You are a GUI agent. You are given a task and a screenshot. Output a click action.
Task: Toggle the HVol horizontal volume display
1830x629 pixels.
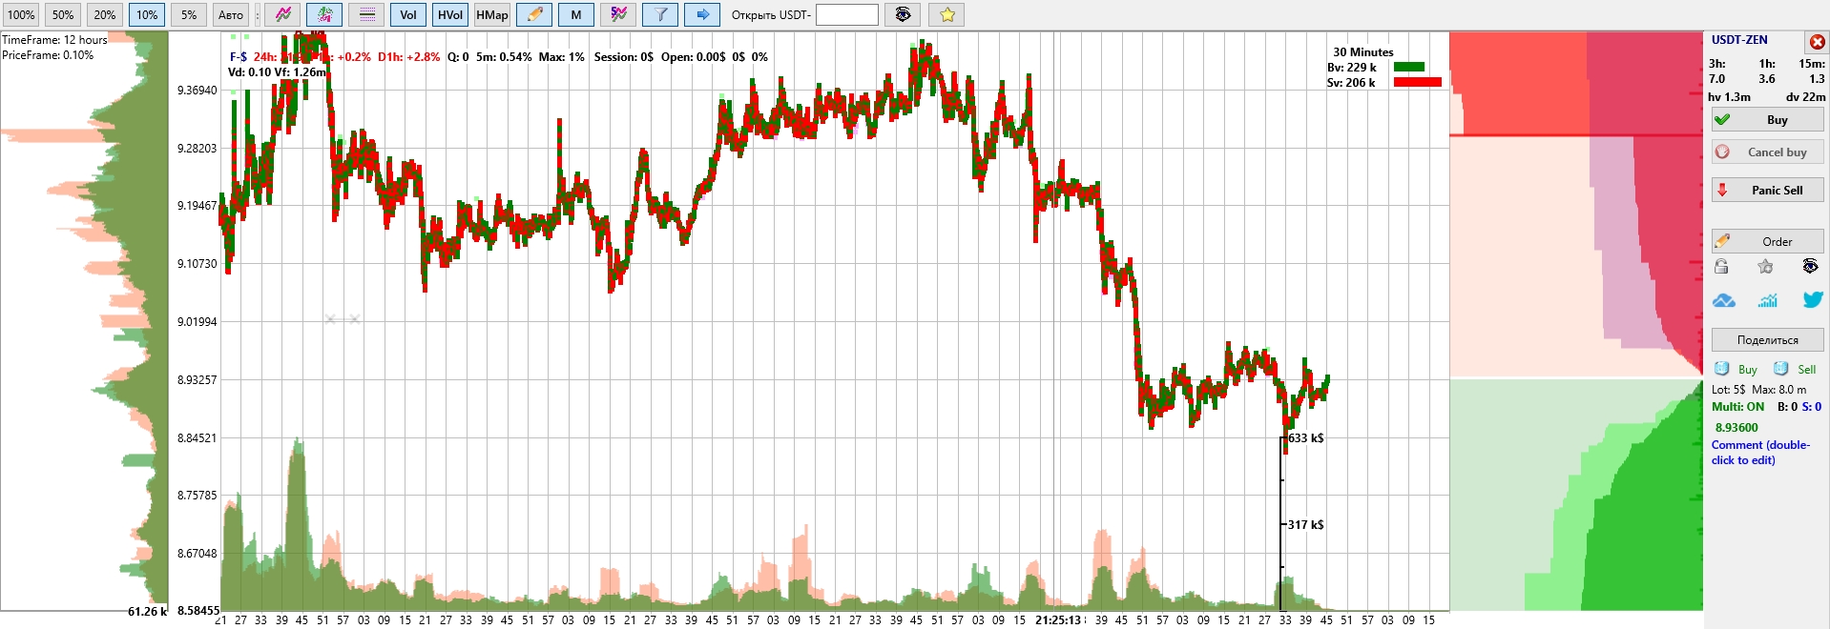coord(449,14)
